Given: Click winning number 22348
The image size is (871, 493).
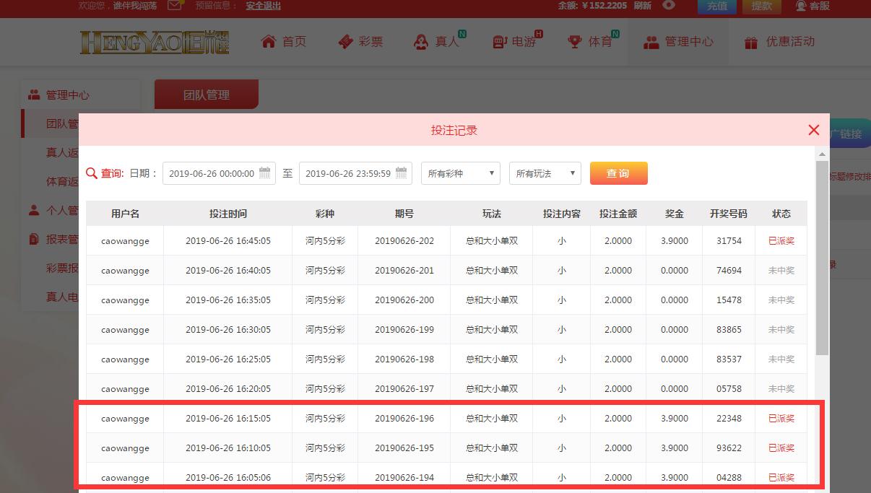Looking at the screenshot, I should (729, 419).
